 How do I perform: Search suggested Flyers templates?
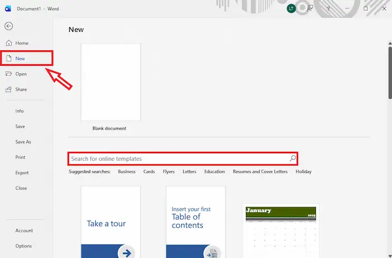pos(169,171)
